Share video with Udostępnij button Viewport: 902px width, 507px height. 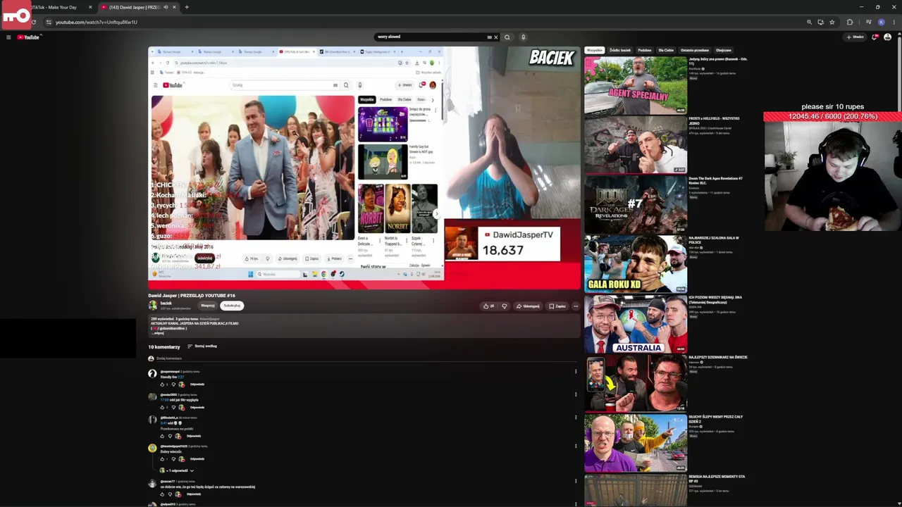coord(528,306)
